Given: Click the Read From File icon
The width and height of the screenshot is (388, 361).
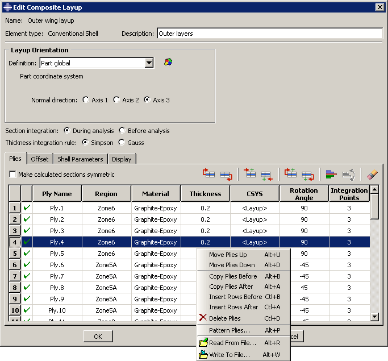Looking at the screenshot, I should [203, 343].
